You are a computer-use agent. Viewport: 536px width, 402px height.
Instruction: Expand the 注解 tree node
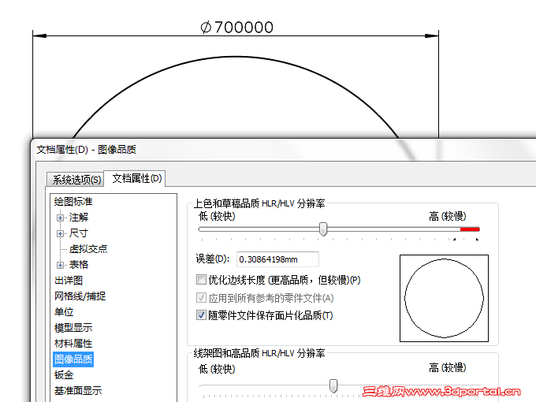pyautogui.click(x=60, y=218)
